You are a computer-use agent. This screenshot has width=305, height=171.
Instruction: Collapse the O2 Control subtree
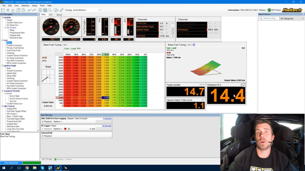coord(5,28)
